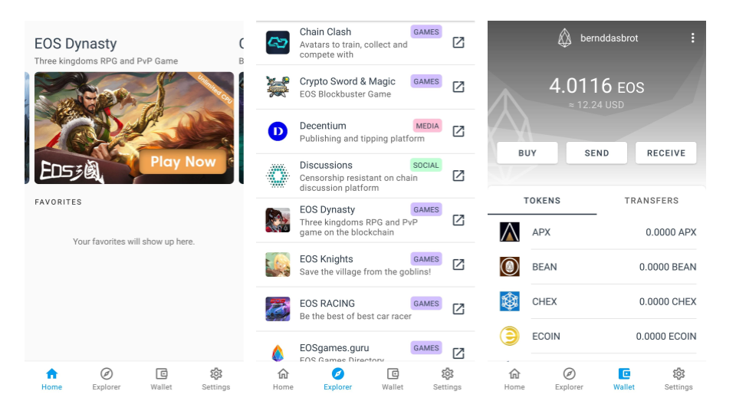Click the Discussions app logo icon
Viewport: 736px width, 414px height.
[x=278, y=176]
